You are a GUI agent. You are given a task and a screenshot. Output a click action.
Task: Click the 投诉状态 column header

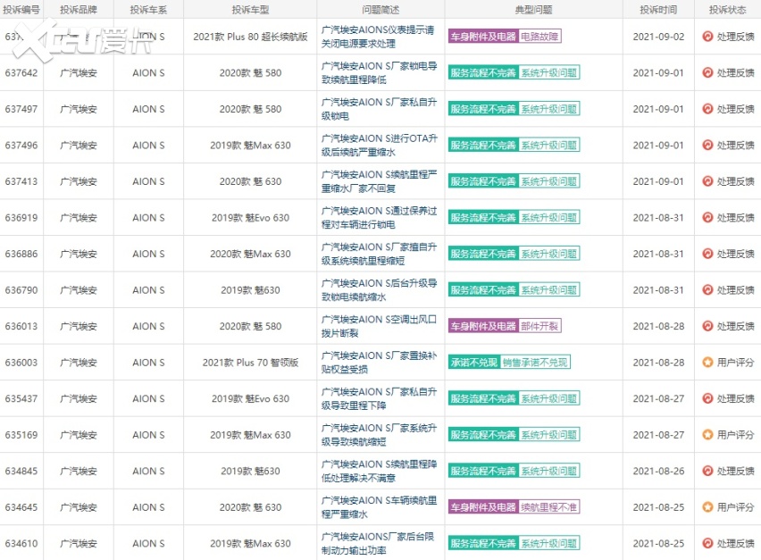coord(728,10)
